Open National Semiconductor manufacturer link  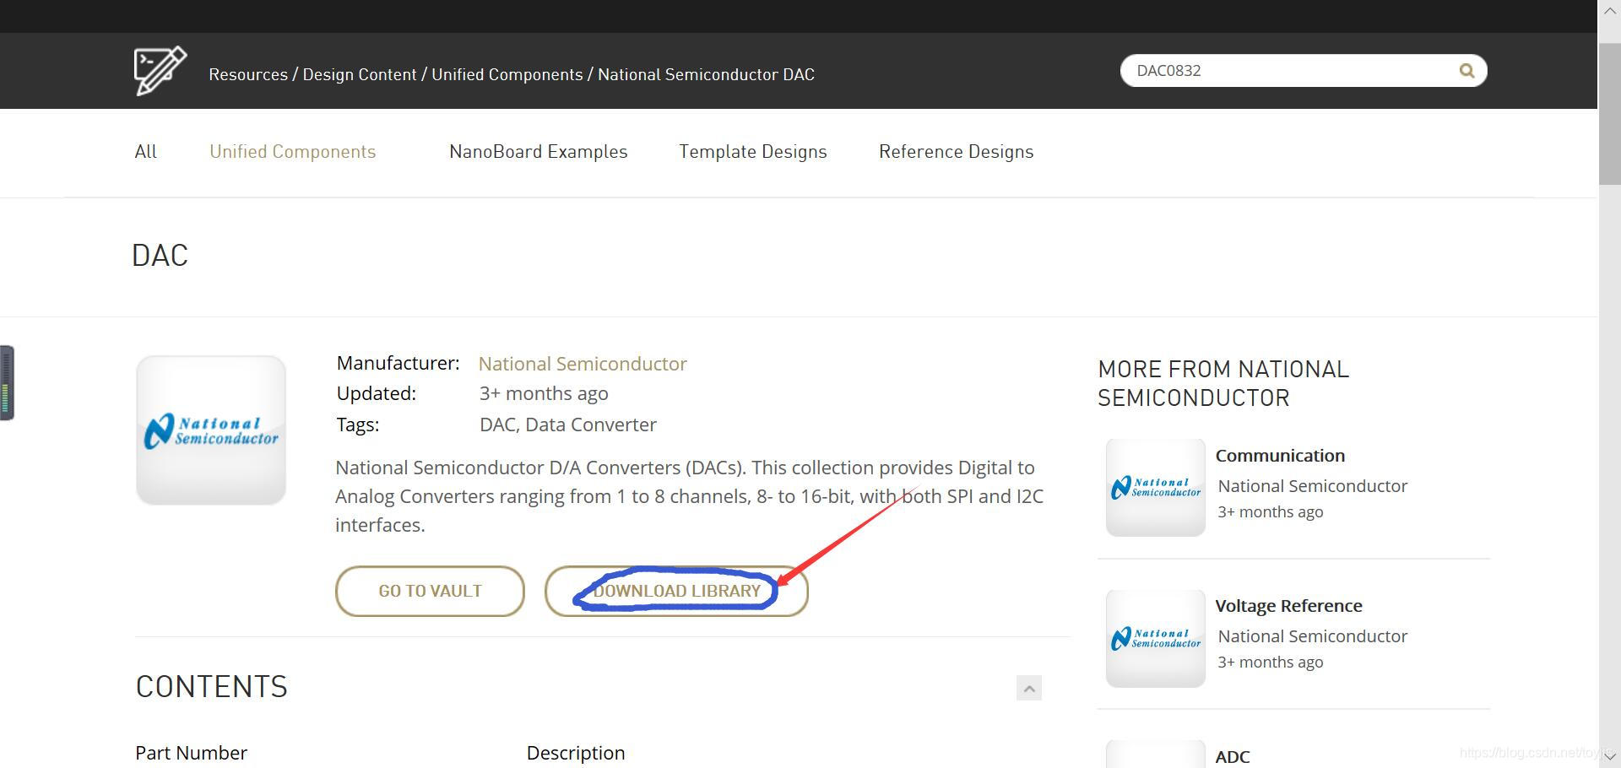583,364
